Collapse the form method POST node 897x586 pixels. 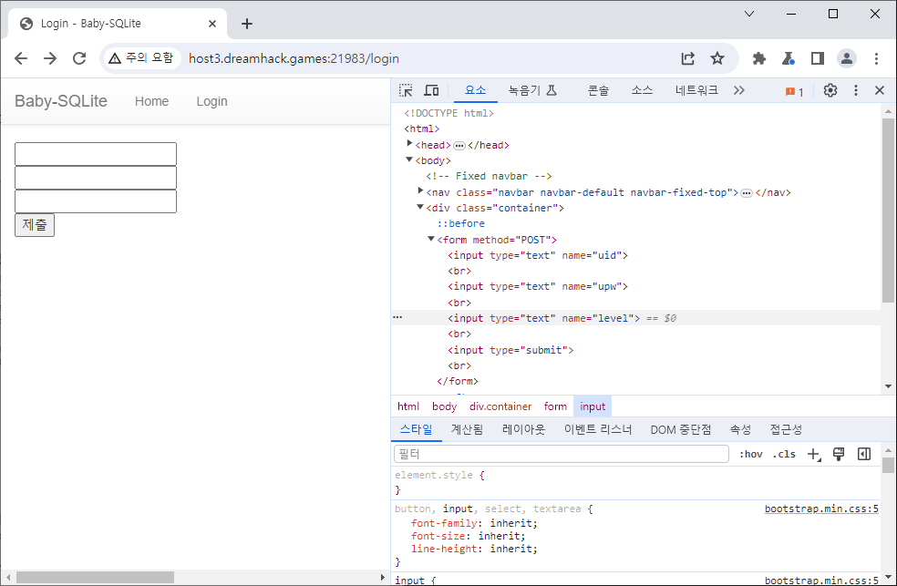[431, 239]
